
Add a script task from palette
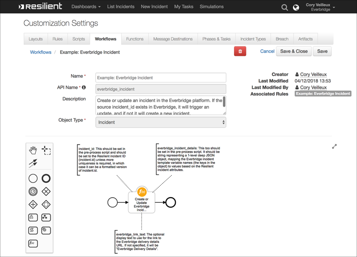(33, 231)
